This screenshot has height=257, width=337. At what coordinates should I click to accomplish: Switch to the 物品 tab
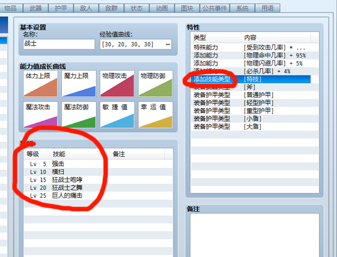click(x=11, y=8)
